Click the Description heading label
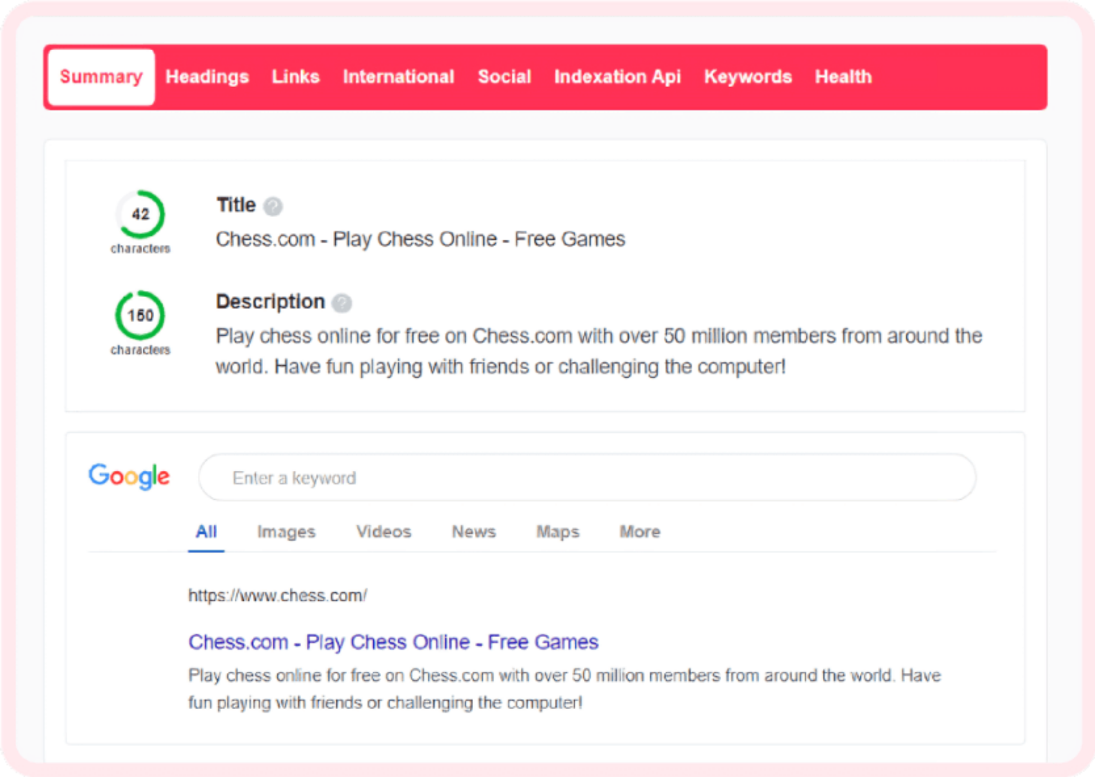Screen dimensions: 1095x777 click(271, 302)
